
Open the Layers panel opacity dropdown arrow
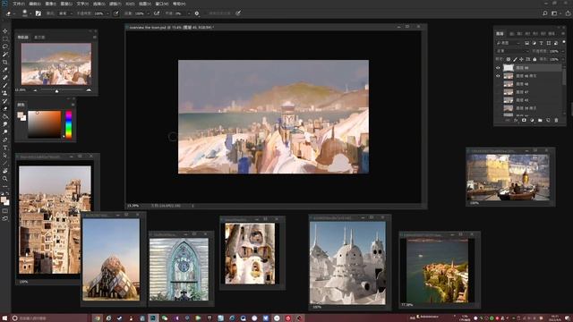click(x=563, y=51)
